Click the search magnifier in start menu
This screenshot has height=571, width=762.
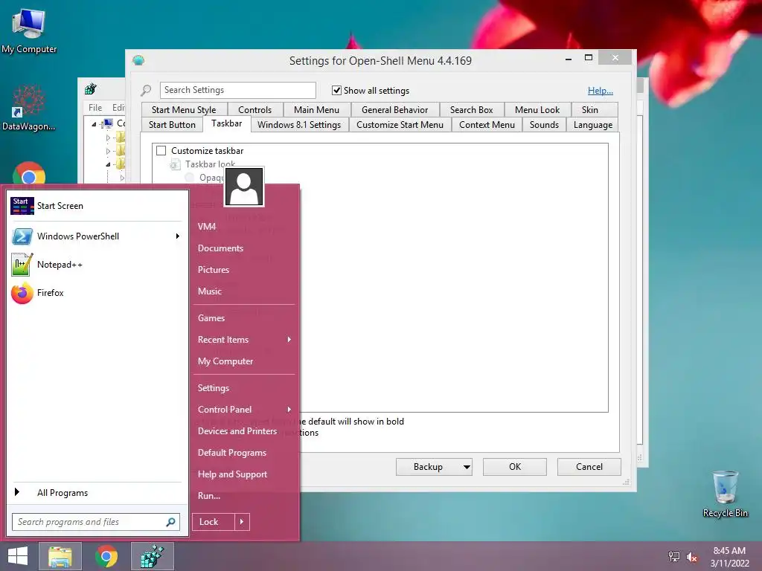point(170,522)
